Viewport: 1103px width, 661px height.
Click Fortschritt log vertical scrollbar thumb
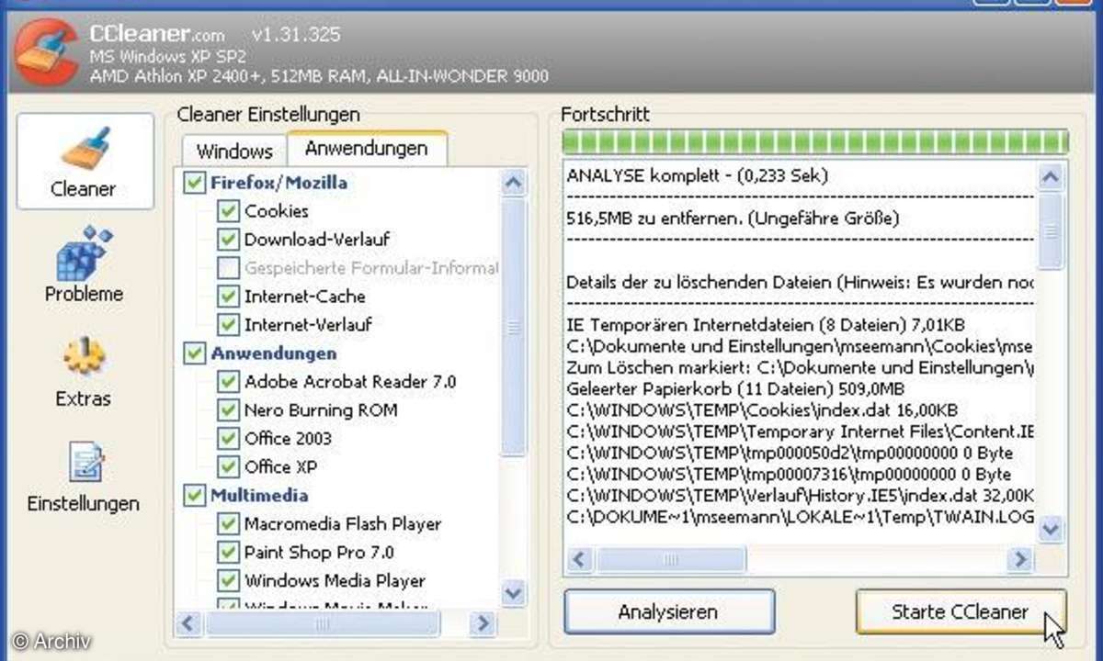point(1052,230)
